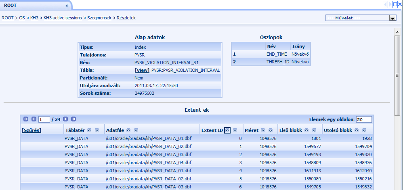This screenshot has height=190, width=403.
Task: Sort Méret column descending
Action: tap(269, 130)
